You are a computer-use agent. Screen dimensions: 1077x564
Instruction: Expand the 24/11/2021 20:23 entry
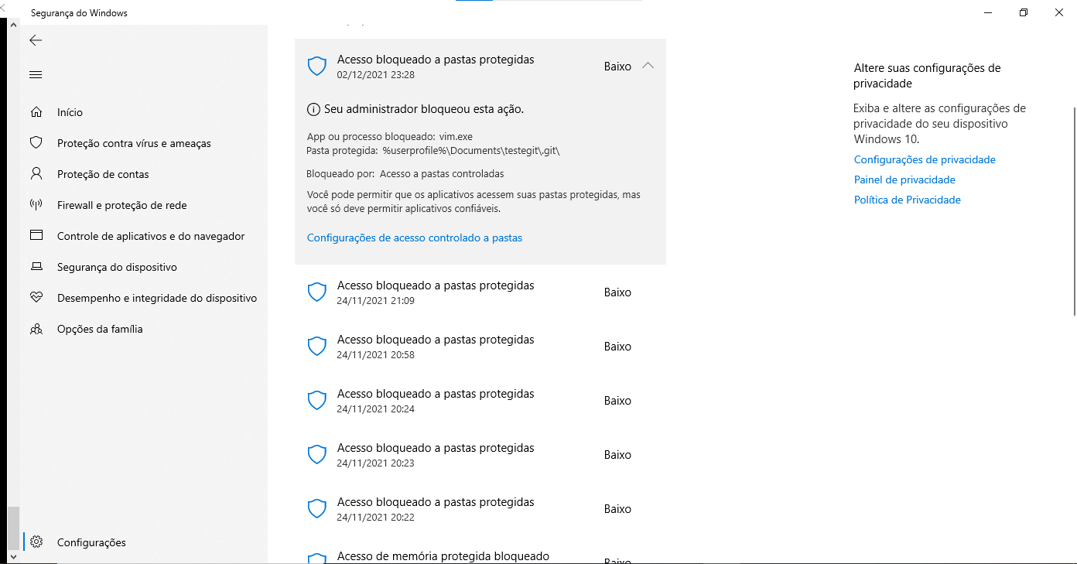[480, 455]
